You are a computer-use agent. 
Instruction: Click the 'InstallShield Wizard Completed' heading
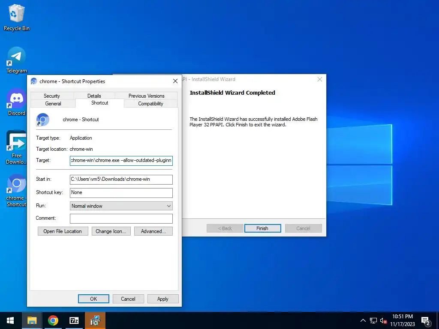tap(232, 93)
